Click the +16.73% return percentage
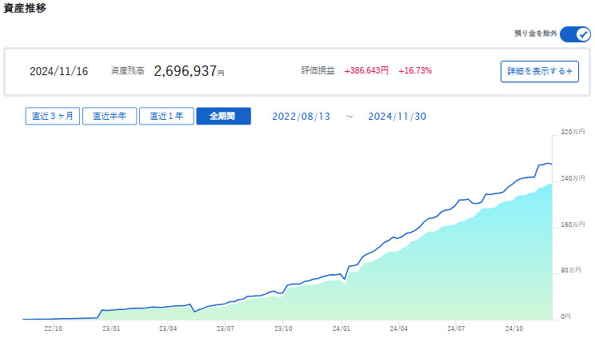The image size is (595, 338). pyautogui.click(x=415, y=71)
